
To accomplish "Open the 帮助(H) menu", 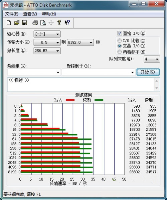I will (x=49, y=14).
